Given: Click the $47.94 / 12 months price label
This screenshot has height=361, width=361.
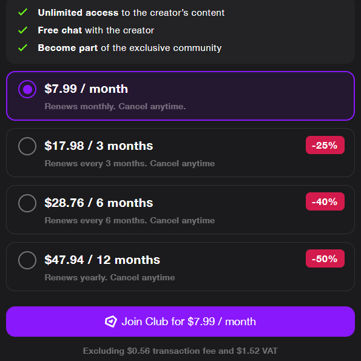Looking at the screenshot, I should [102, 260].
